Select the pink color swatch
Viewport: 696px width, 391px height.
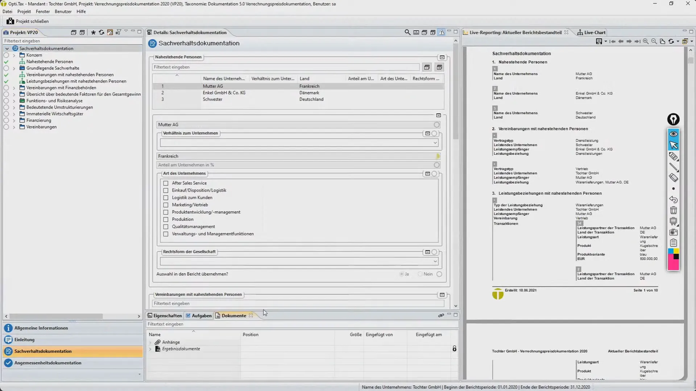[x=674, y=264]
